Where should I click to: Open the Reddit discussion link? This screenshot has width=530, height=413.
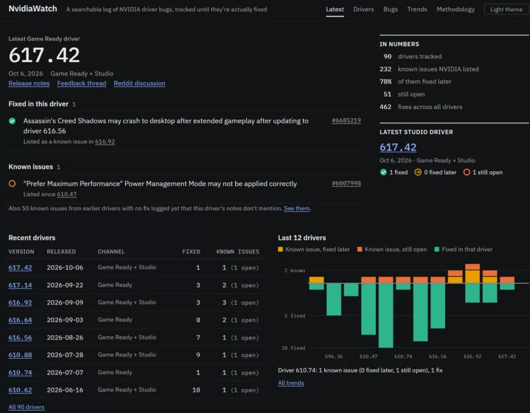click(139, 83)
